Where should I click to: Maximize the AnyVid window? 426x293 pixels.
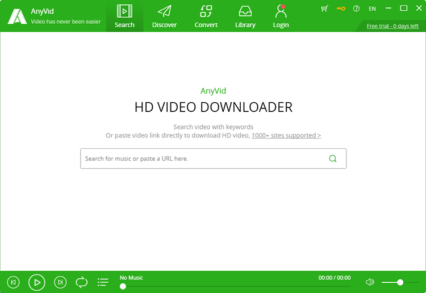(x=404, y=9)
